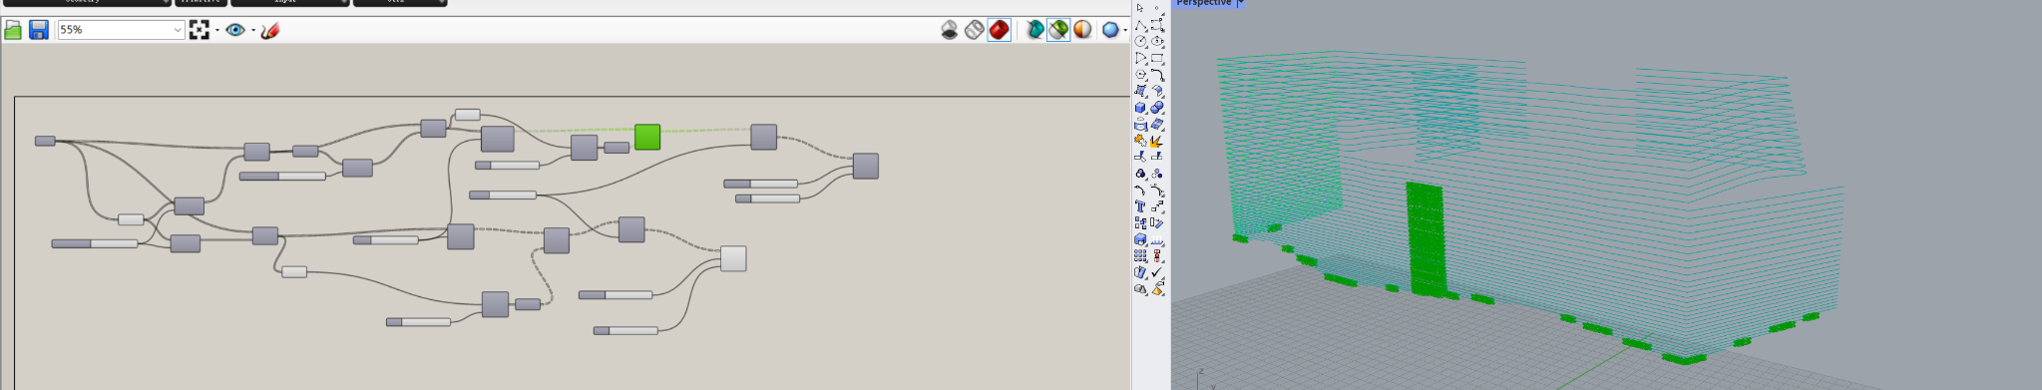The height and width of the screenshot is (390, 2042).
Task: Open a Grasshopper file with the green folder icon
Action: tap(13, 30)
